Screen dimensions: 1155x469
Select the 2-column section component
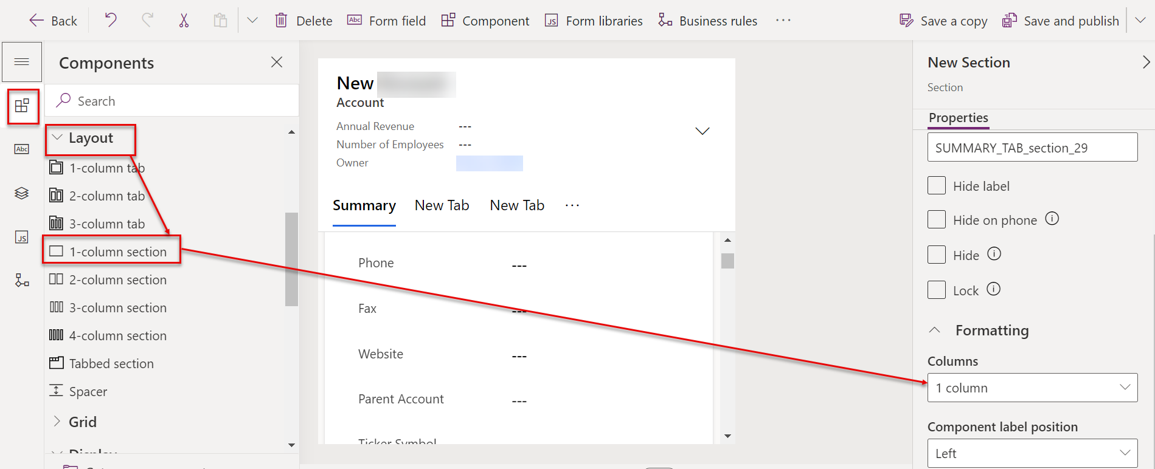(x=108, y=279)
